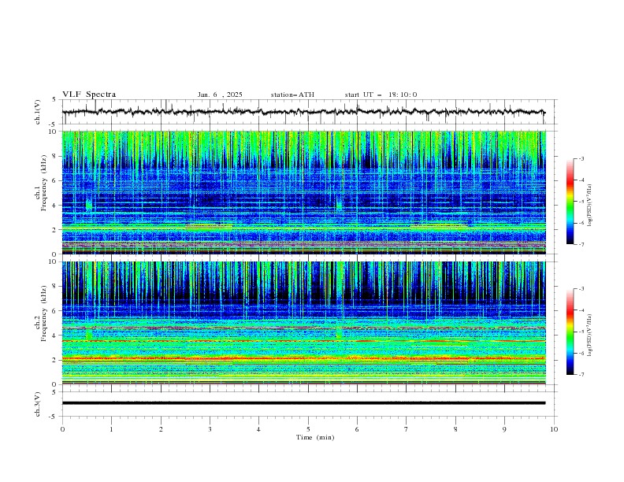The width and height of the screenshot is (624, 482).
Task: Click the -7 tick on ch.1 colorbar
Action: point(581,244)
